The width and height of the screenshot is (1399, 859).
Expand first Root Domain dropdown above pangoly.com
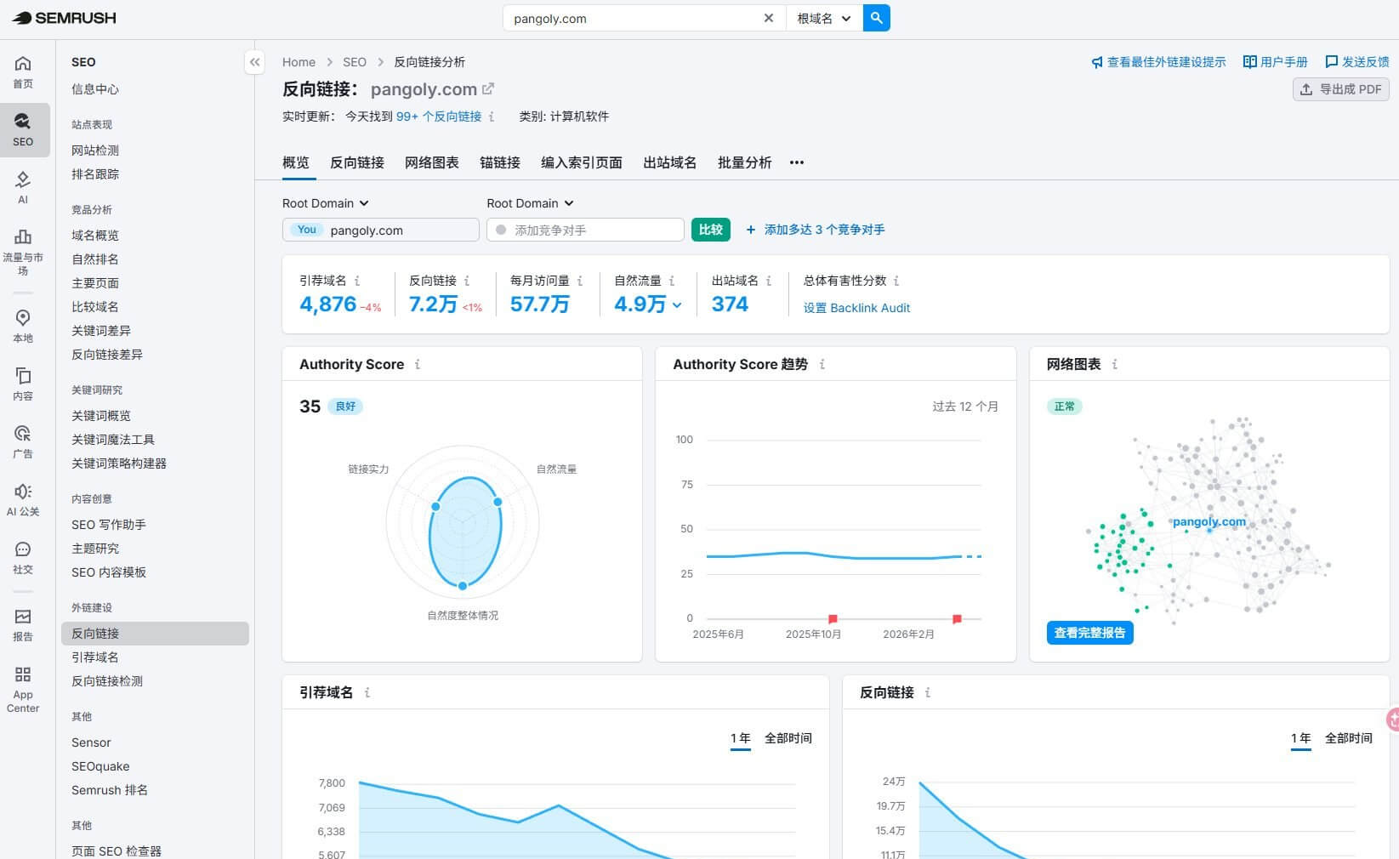tap(326, 203)
